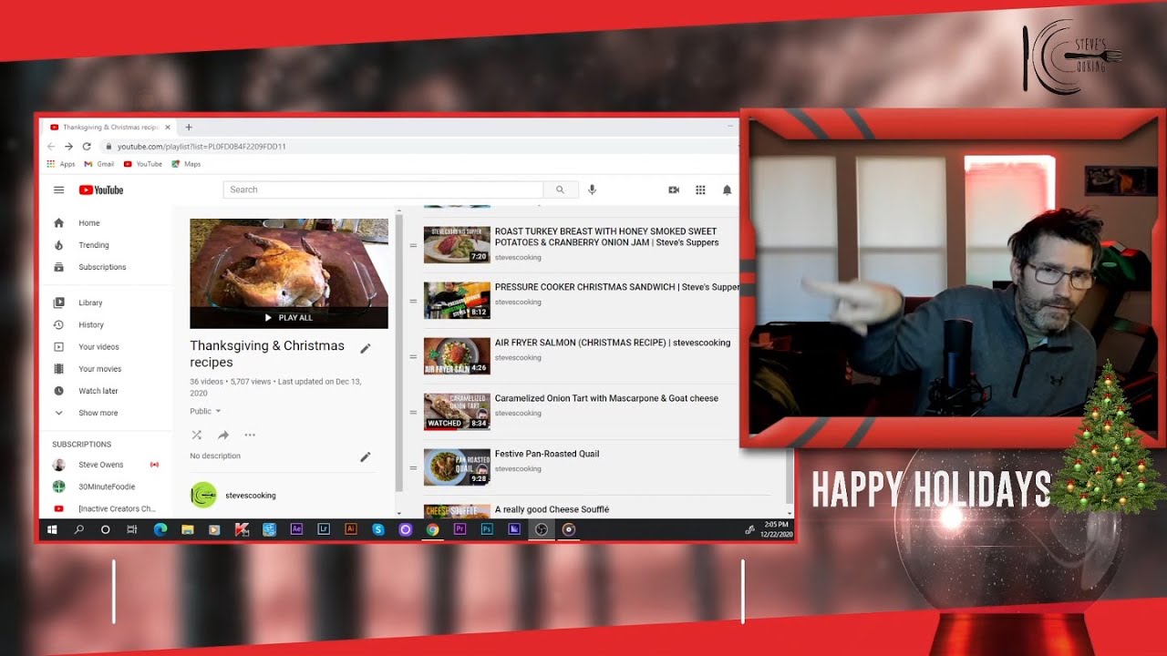Open OBS Studio from the taskbar
Viewport: 1167px width, 656px height.
point(542,529)
